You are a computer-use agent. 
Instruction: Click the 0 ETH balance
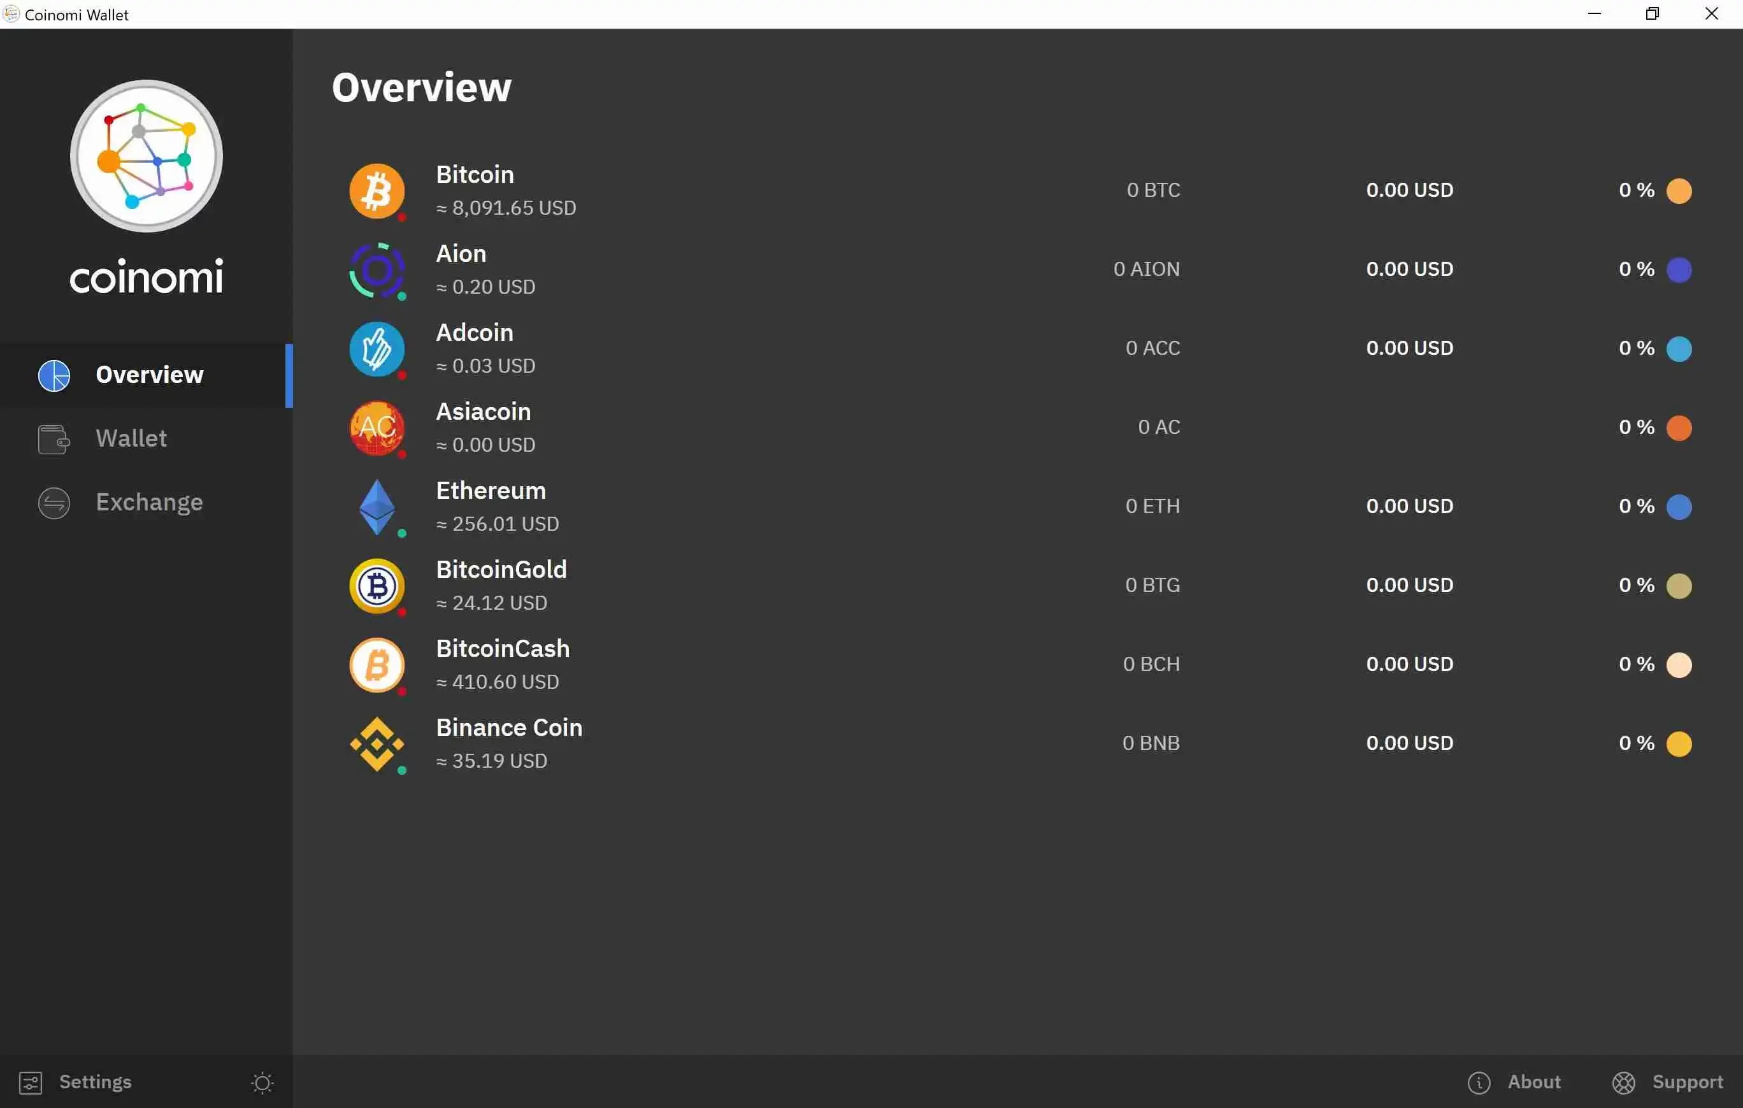(1152, 505)
